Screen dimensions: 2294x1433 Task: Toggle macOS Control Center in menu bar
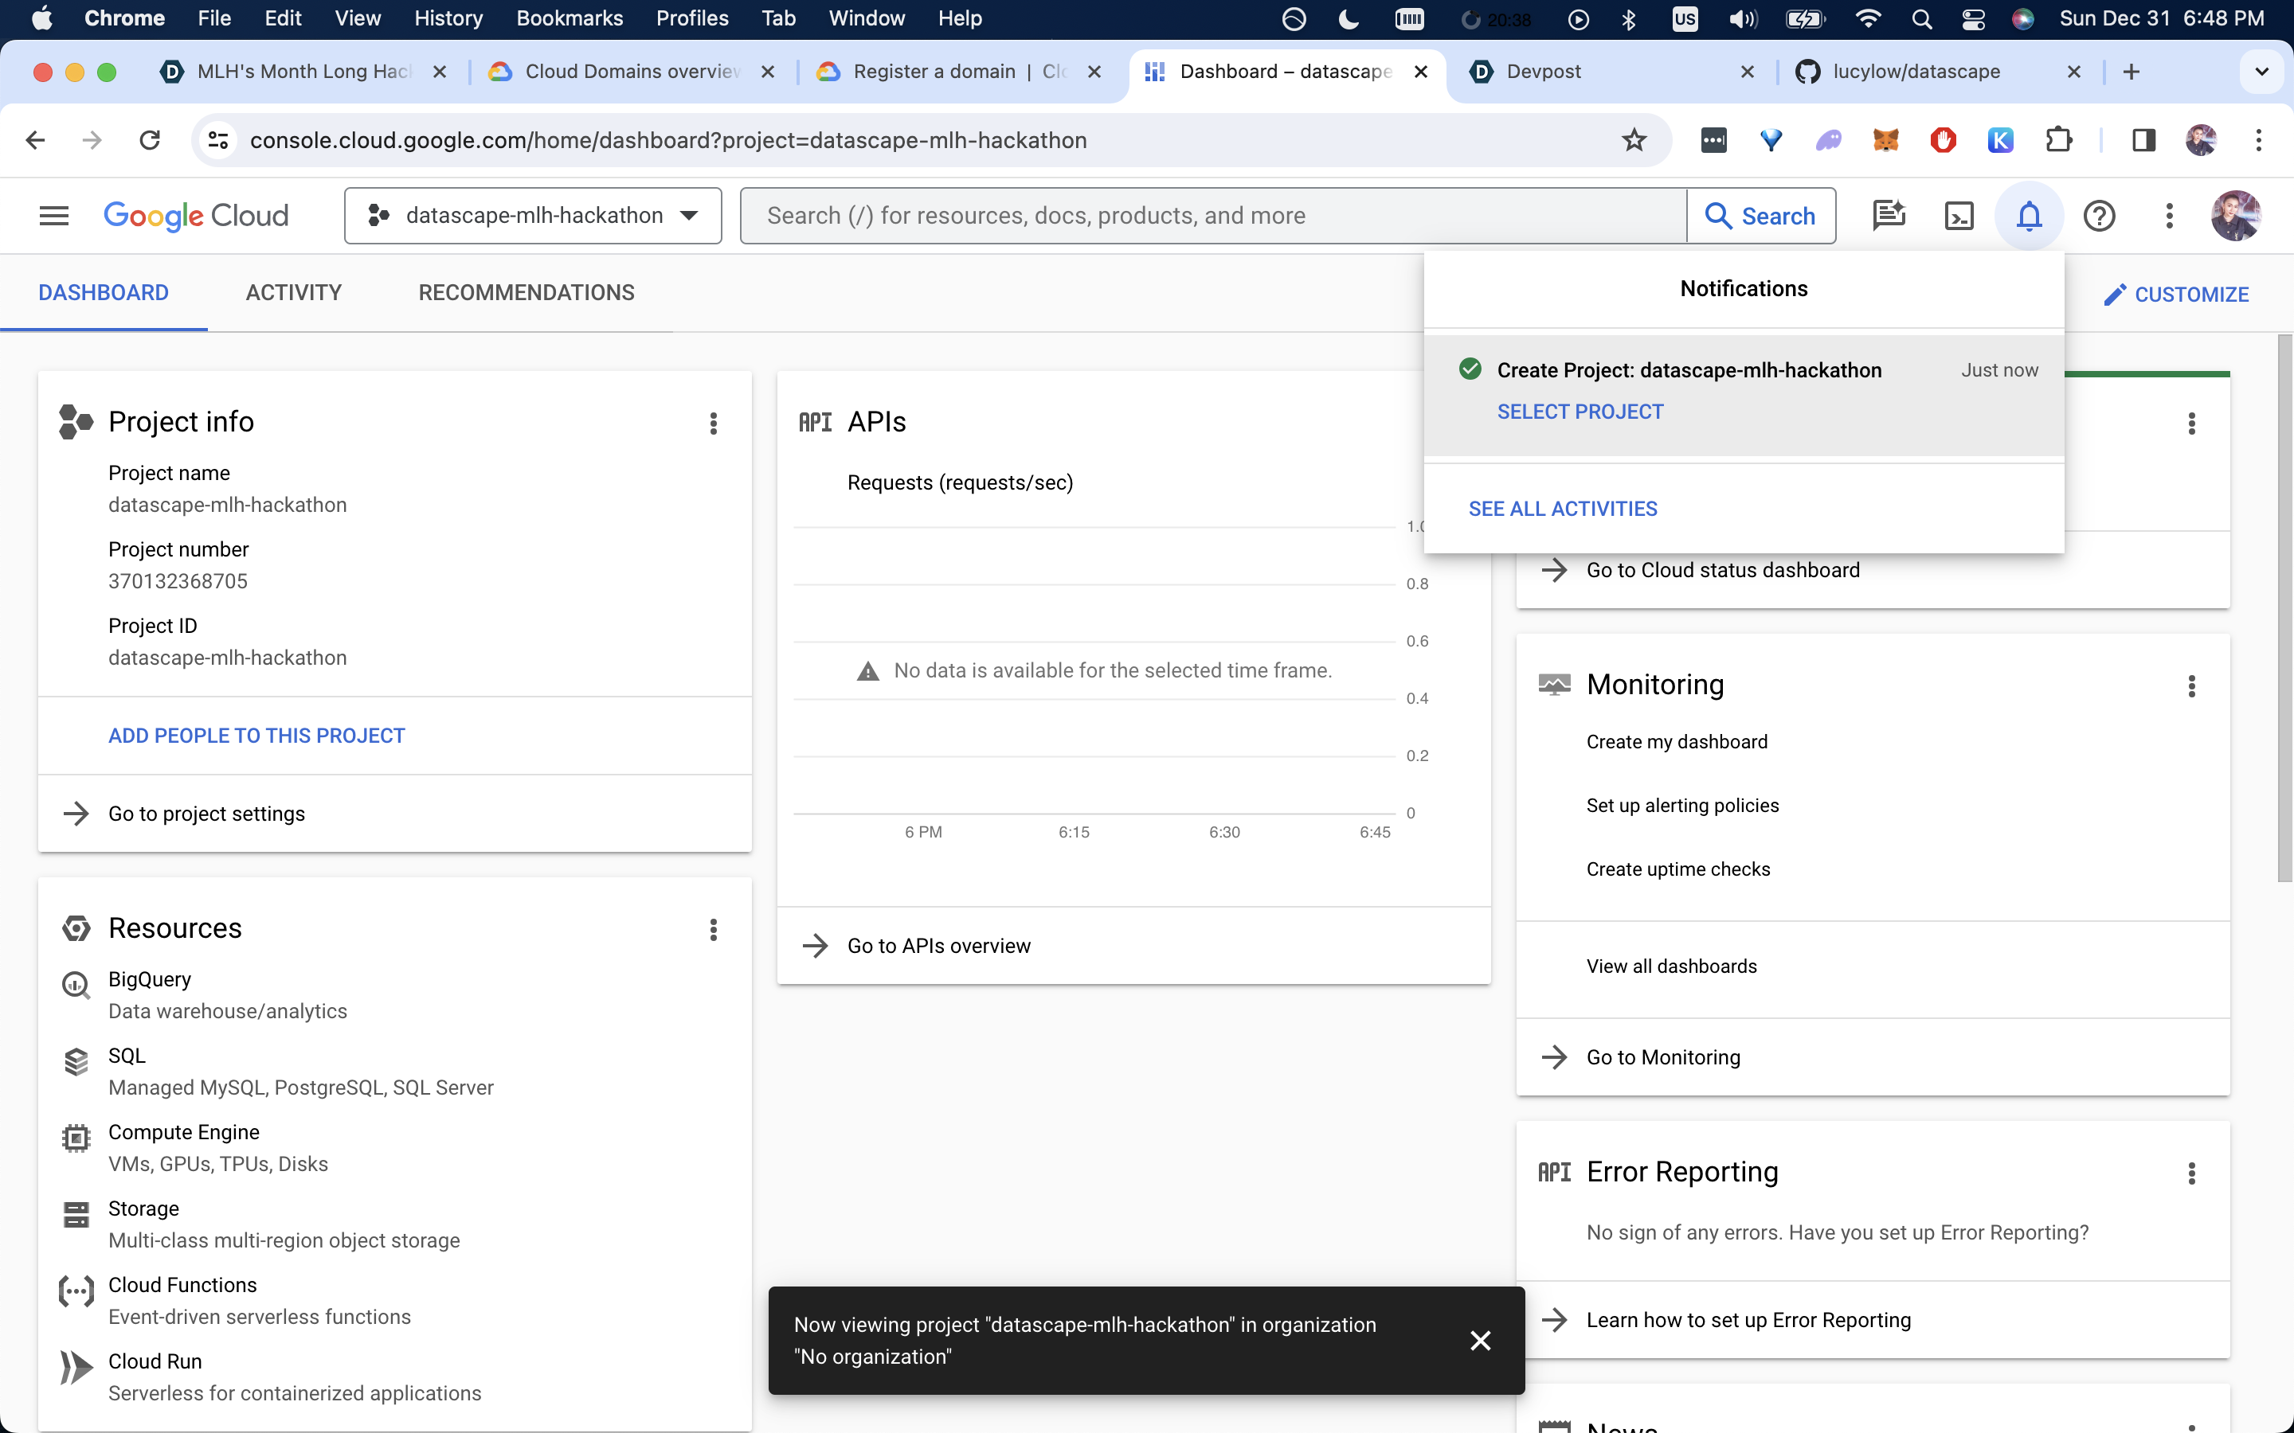(1974, 19)
